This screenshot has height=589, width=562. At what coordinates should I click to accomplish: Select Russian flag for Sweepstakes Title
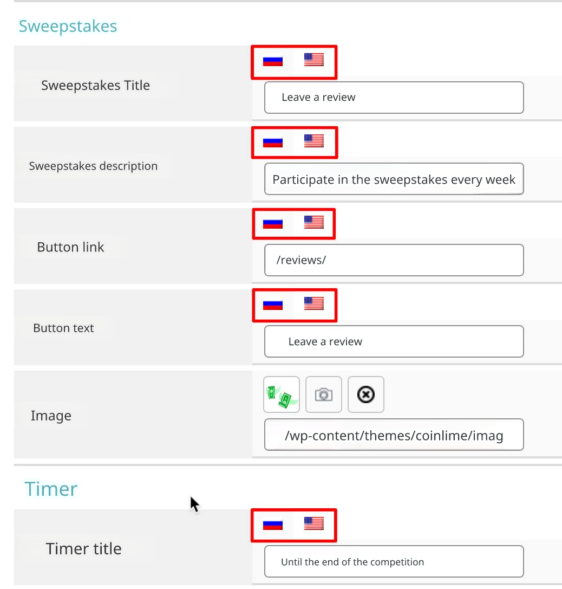tap(273, 60)
